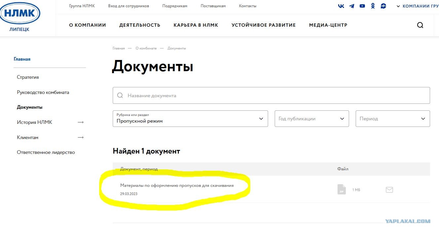Open История НЛМК in the sidebar
The image size is (439, 231).
(35, 122)
